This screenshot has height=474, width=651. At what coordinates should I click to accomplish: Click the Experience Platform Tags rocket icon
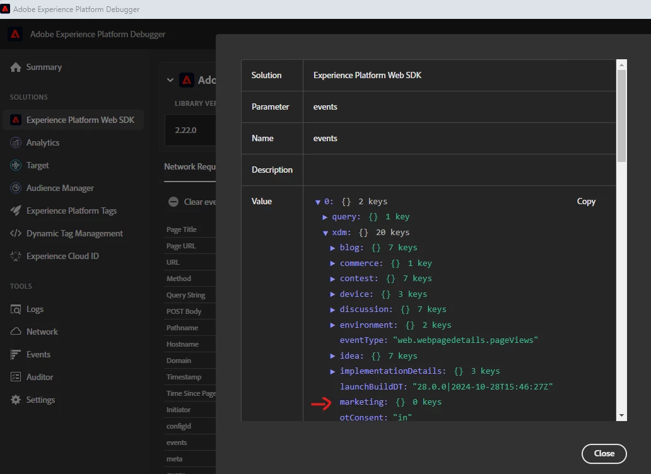click(16, 211)
